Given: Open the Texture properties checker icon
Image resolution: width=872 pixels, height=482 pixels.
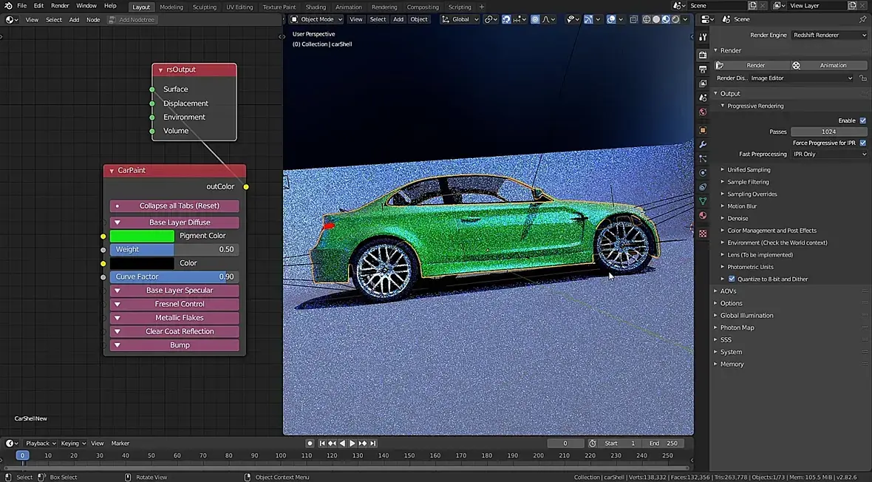Looking at the screenshot, I should tap(703, 233).
